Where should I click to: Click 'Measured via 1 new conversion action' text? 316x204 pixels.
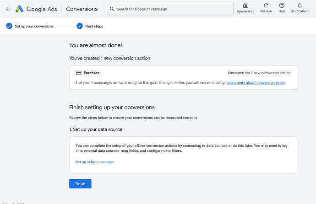pos(259,73)
